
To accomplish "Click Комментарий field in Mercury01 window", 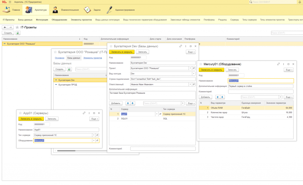I will pos(261,92).
